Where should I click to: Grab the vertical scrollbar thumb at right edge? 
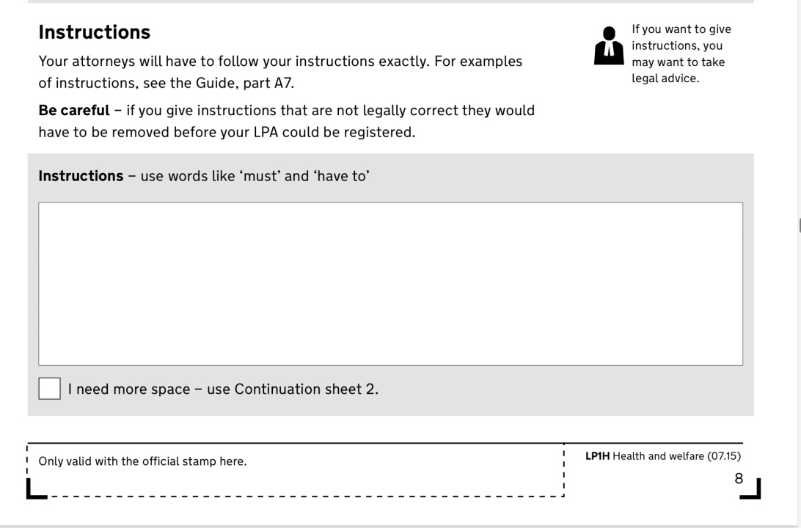pyautogui.click(x=799, y=224)
